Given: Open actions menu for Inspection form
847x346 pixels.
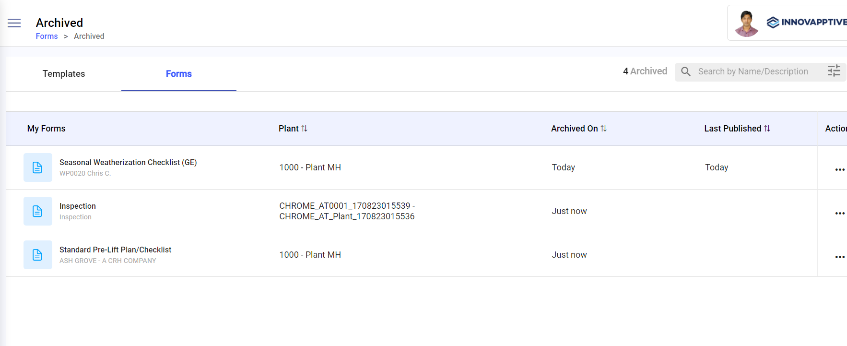Looking at the screenshot, I should tap(839, 213).
